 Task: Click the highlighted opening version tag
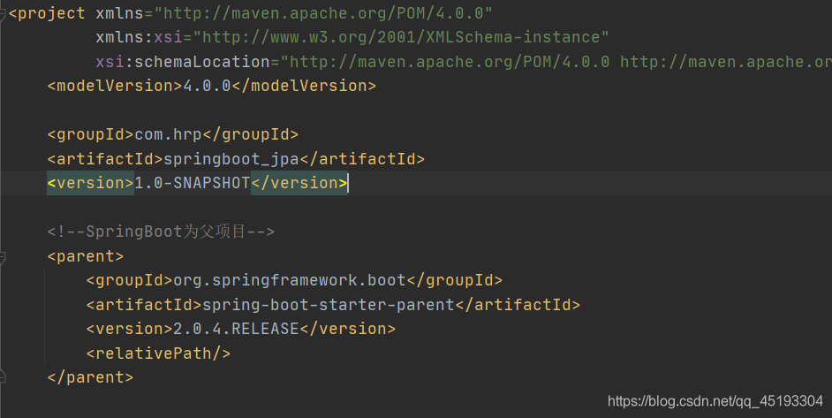coord(90,183)
